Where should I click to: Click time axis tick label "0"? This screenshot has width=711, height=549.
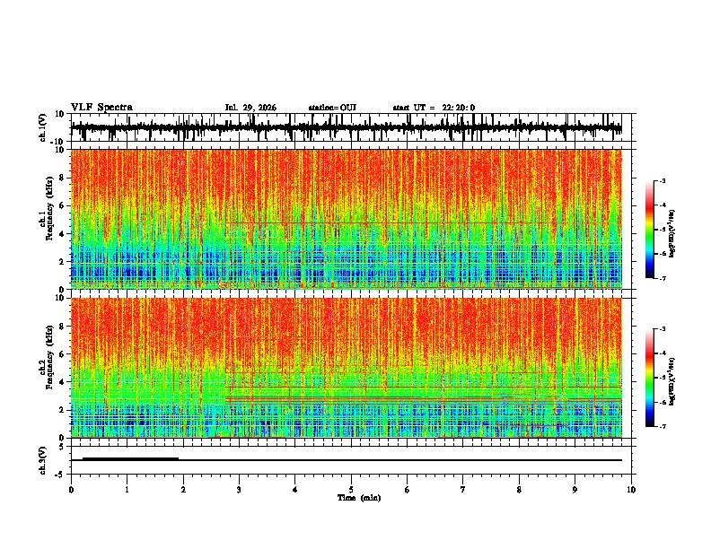point(71,490)
